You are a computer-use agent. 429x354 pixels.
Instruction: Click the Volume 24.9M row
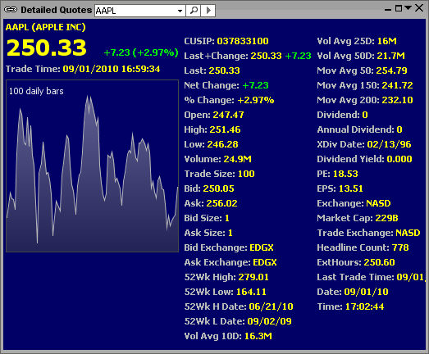point(218,159)
